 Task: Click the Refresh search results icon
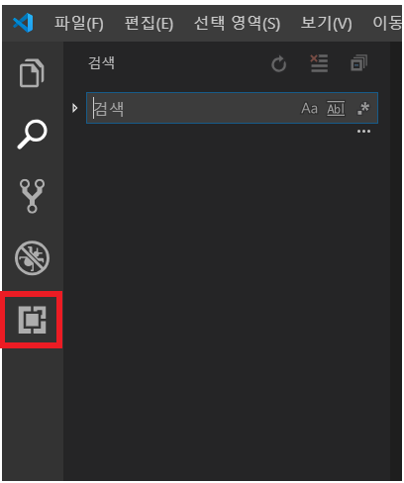[x=278, y=63]
